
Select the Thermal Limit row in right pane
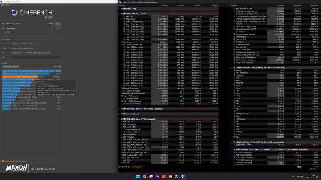(x=276, y=47)
